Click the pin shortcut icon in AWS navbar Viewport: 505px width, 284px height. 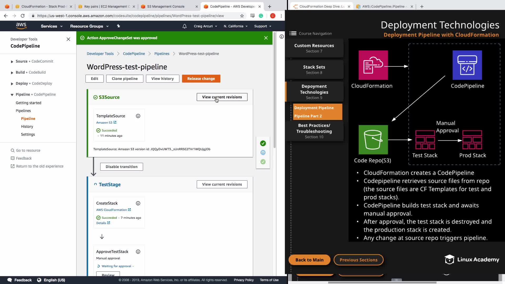click(118, 26)
